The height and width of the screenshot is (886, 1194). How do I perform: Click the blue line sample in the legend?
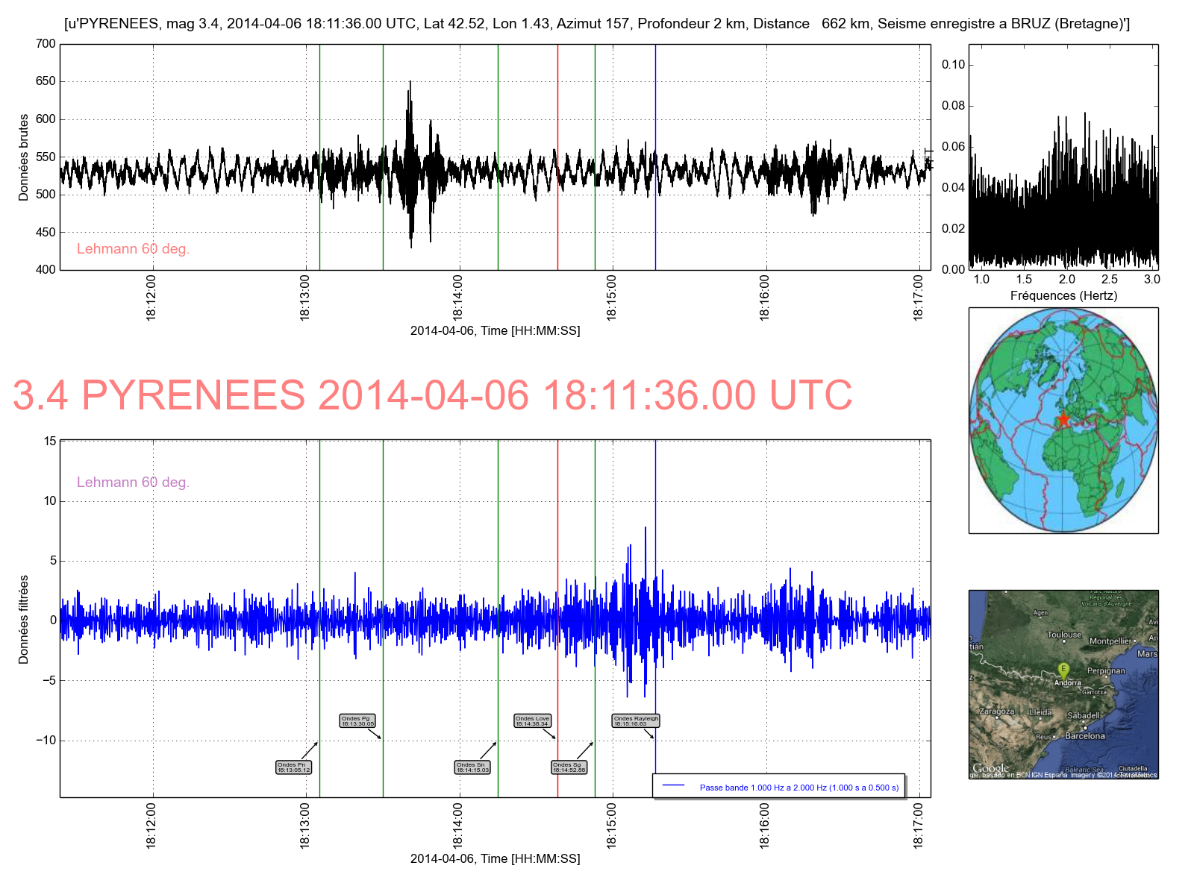click(674, 785)
